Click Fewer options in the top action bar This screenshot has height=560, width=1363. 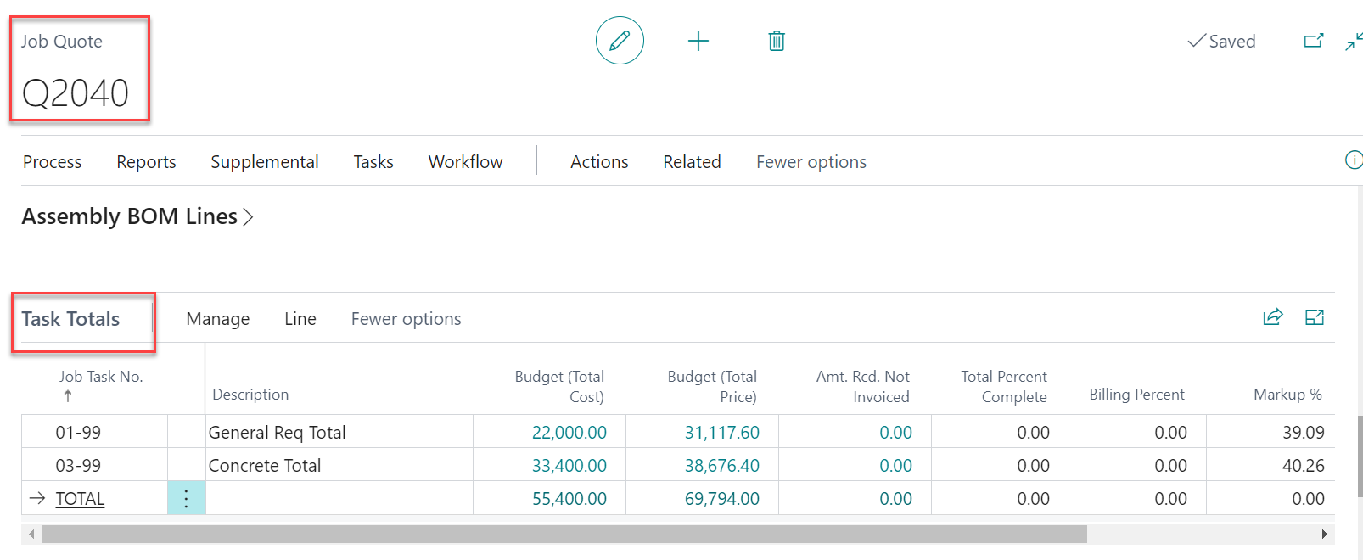pyautogui.click(x=811, y=162)
